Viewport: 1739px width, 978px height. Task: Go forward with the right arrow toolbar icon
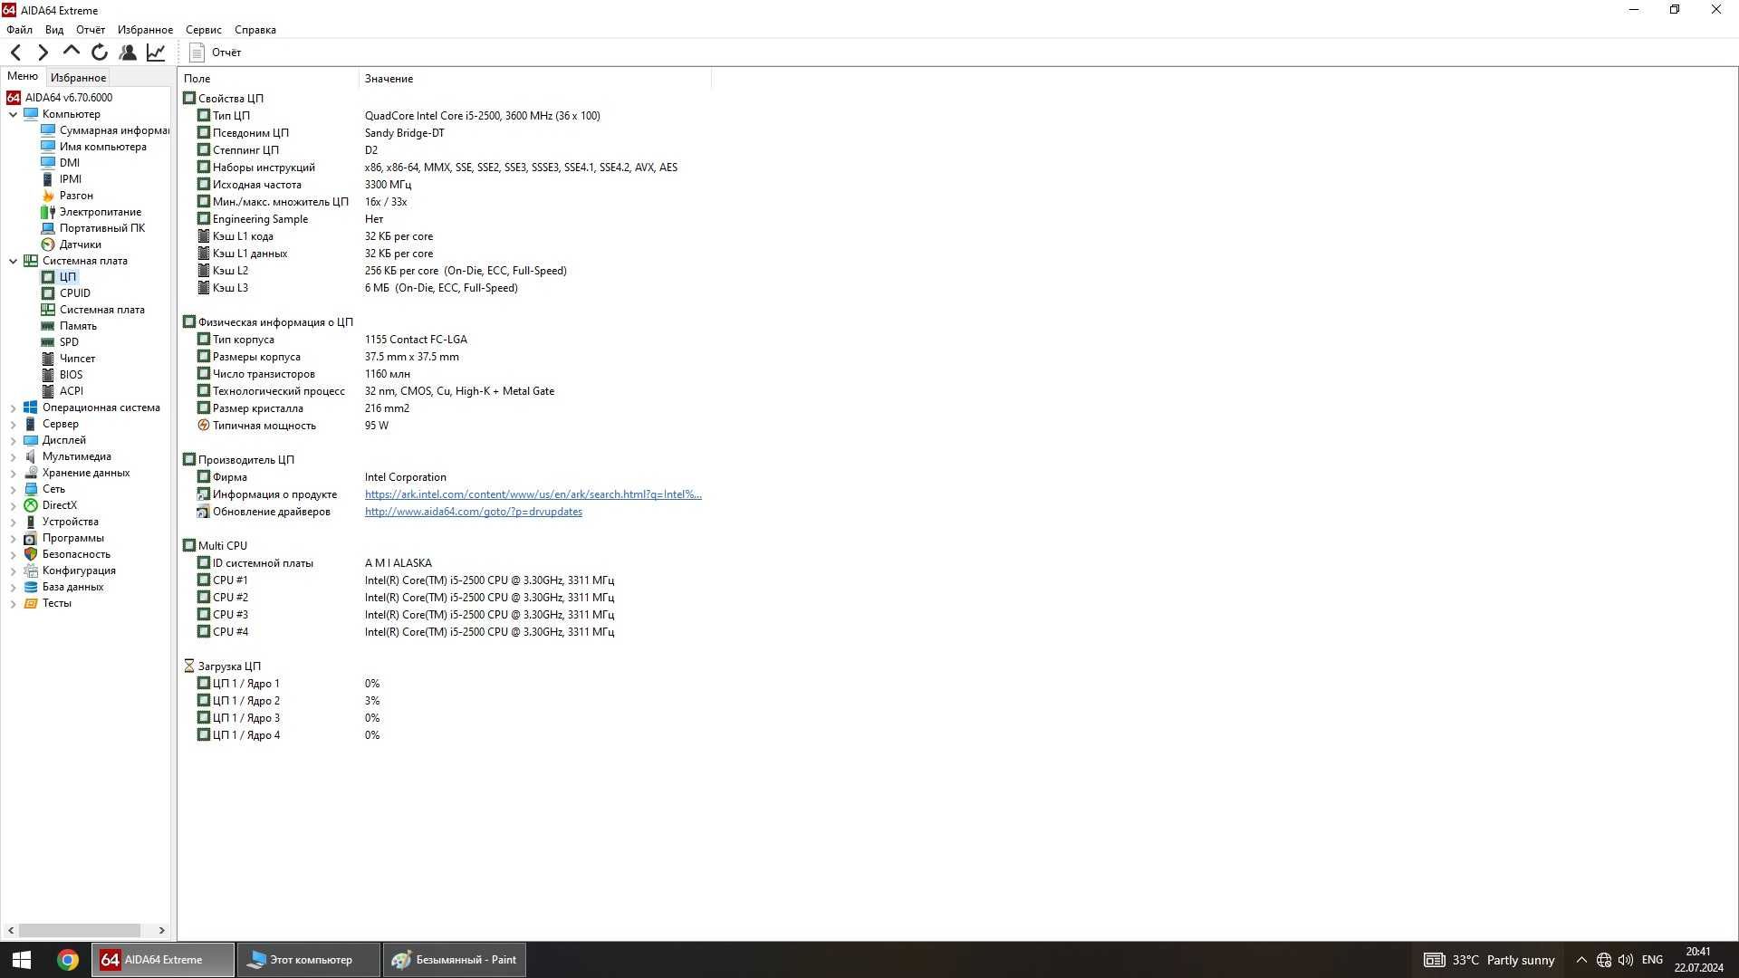(43, 53)
